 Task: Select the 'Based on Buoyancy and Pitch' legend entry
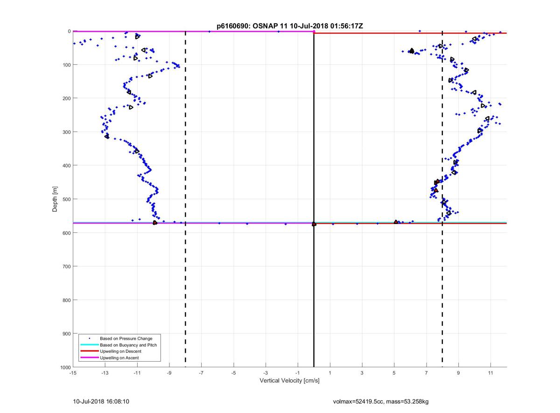point(128,345)
